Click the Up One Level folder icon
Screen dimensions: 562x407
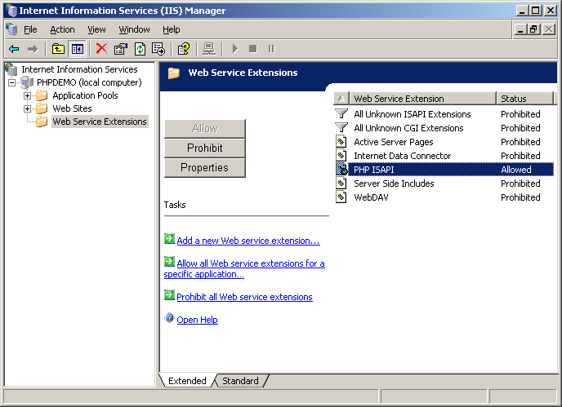pos(58,49)
